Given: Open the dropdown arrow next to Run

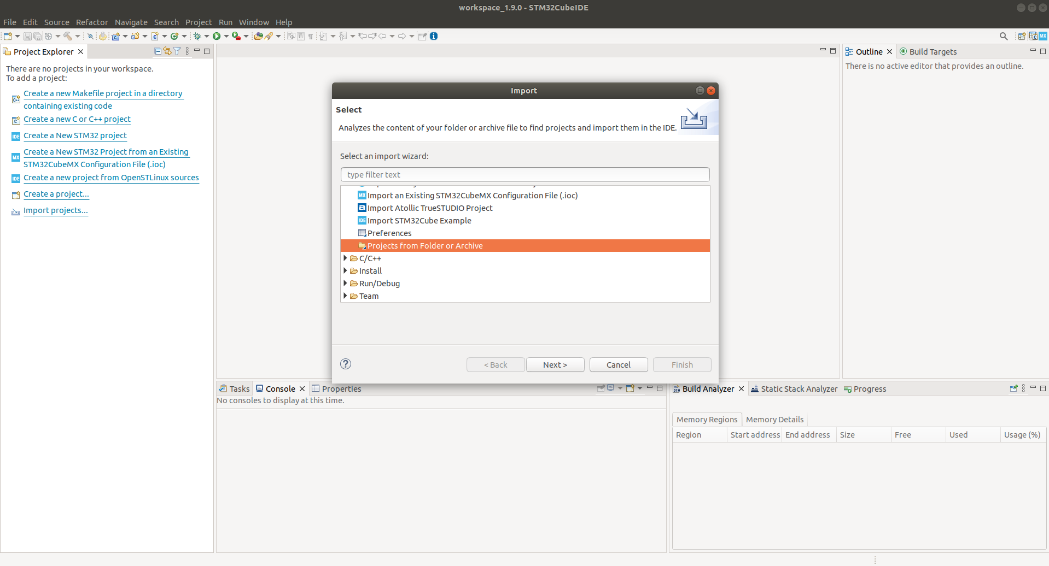Looking at the screenshot, I should coord(226,37).
